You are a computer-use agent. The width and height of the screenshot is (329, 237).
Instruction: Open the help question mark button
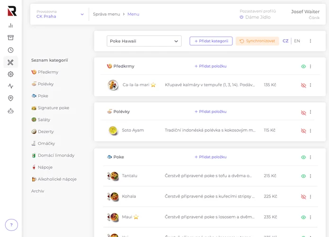11,225
